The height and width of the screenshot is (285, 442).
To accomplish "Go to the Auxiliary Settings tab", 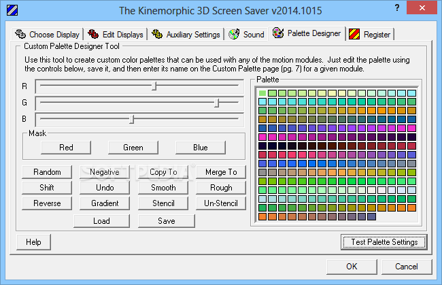I will [186, 35].
